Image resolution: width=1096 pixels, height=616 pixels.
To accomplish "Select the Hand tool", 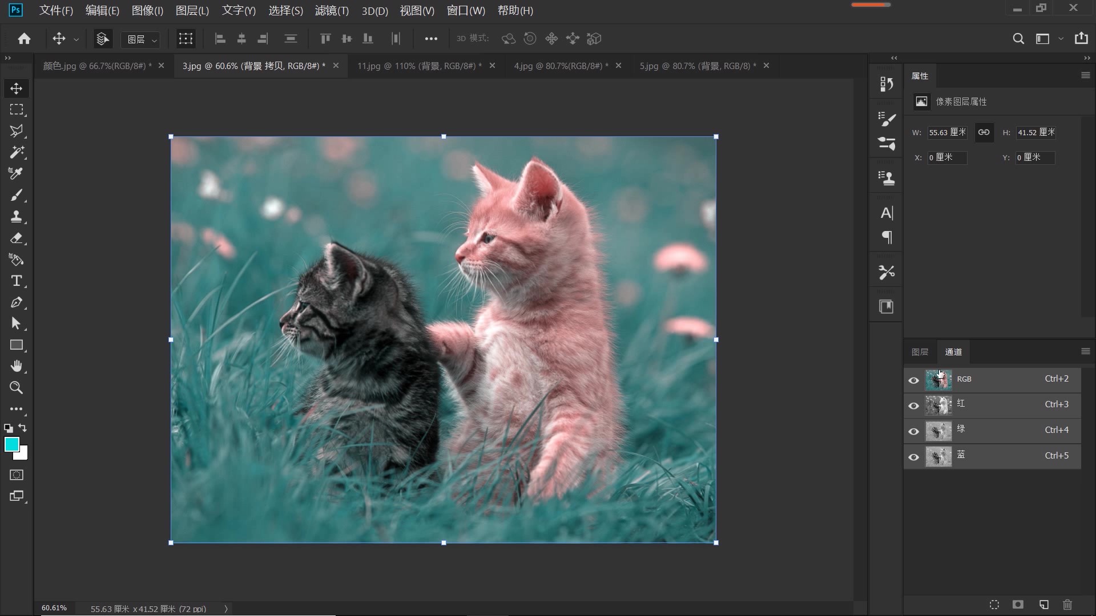I will click(17, 366).
